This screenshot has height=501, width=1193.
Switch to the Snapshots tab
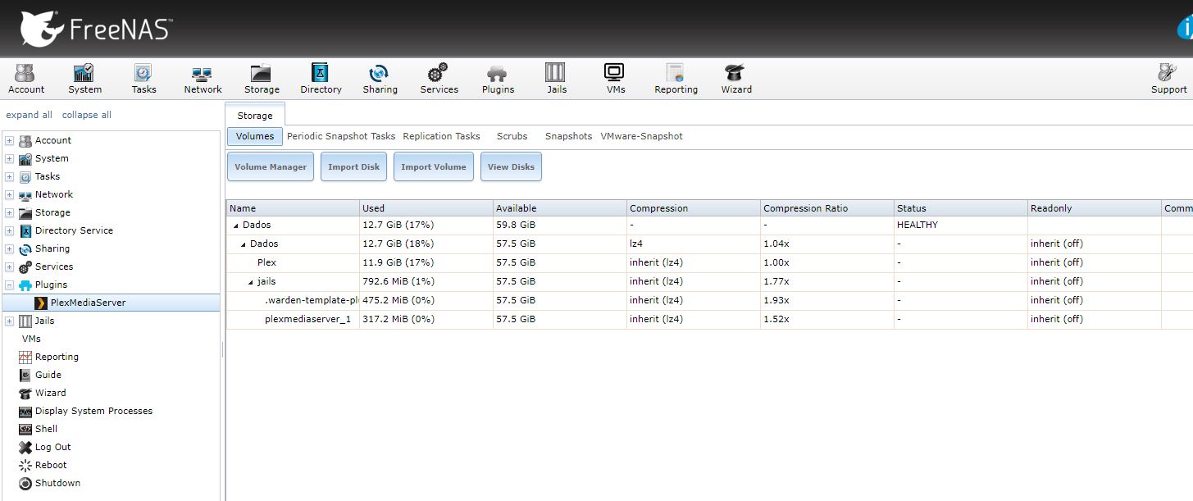[x=568, y=136]
